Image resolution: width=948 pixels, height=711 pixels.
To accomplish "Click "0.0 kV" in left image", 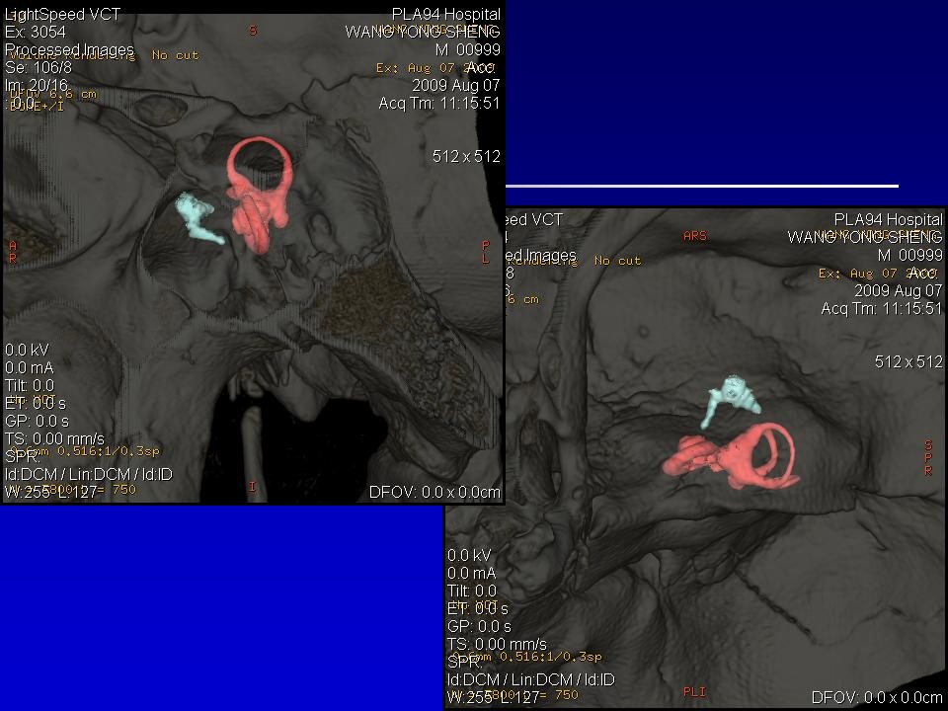I will point(27,350).
